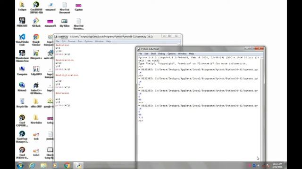Open Internet Explorer from the taskbar

point(32,165)
